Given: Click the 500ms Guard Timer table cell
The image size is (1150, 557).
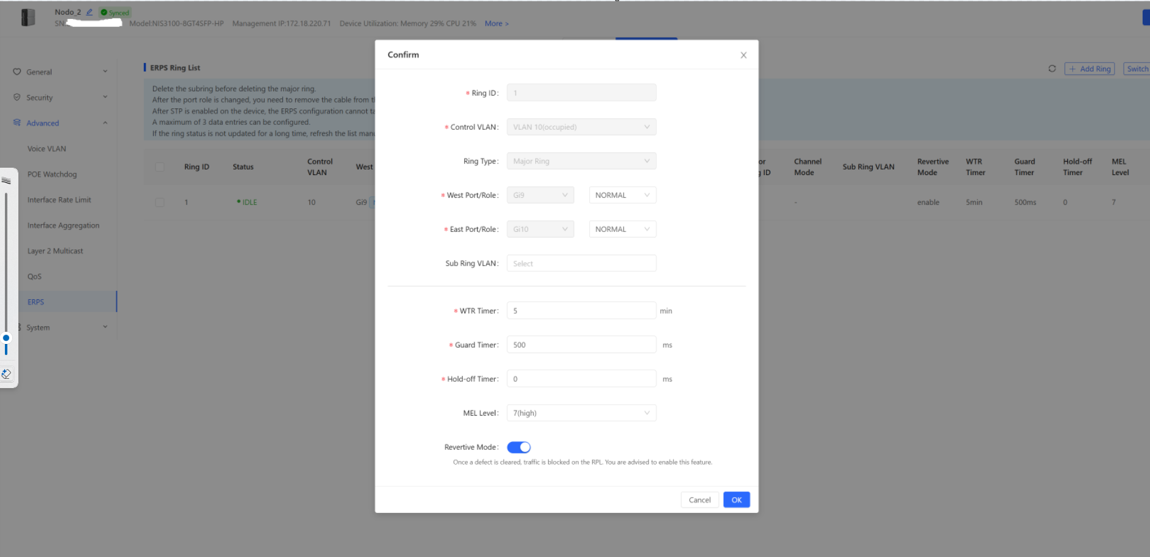Looking at the screenshot, I should [1025, 202].
